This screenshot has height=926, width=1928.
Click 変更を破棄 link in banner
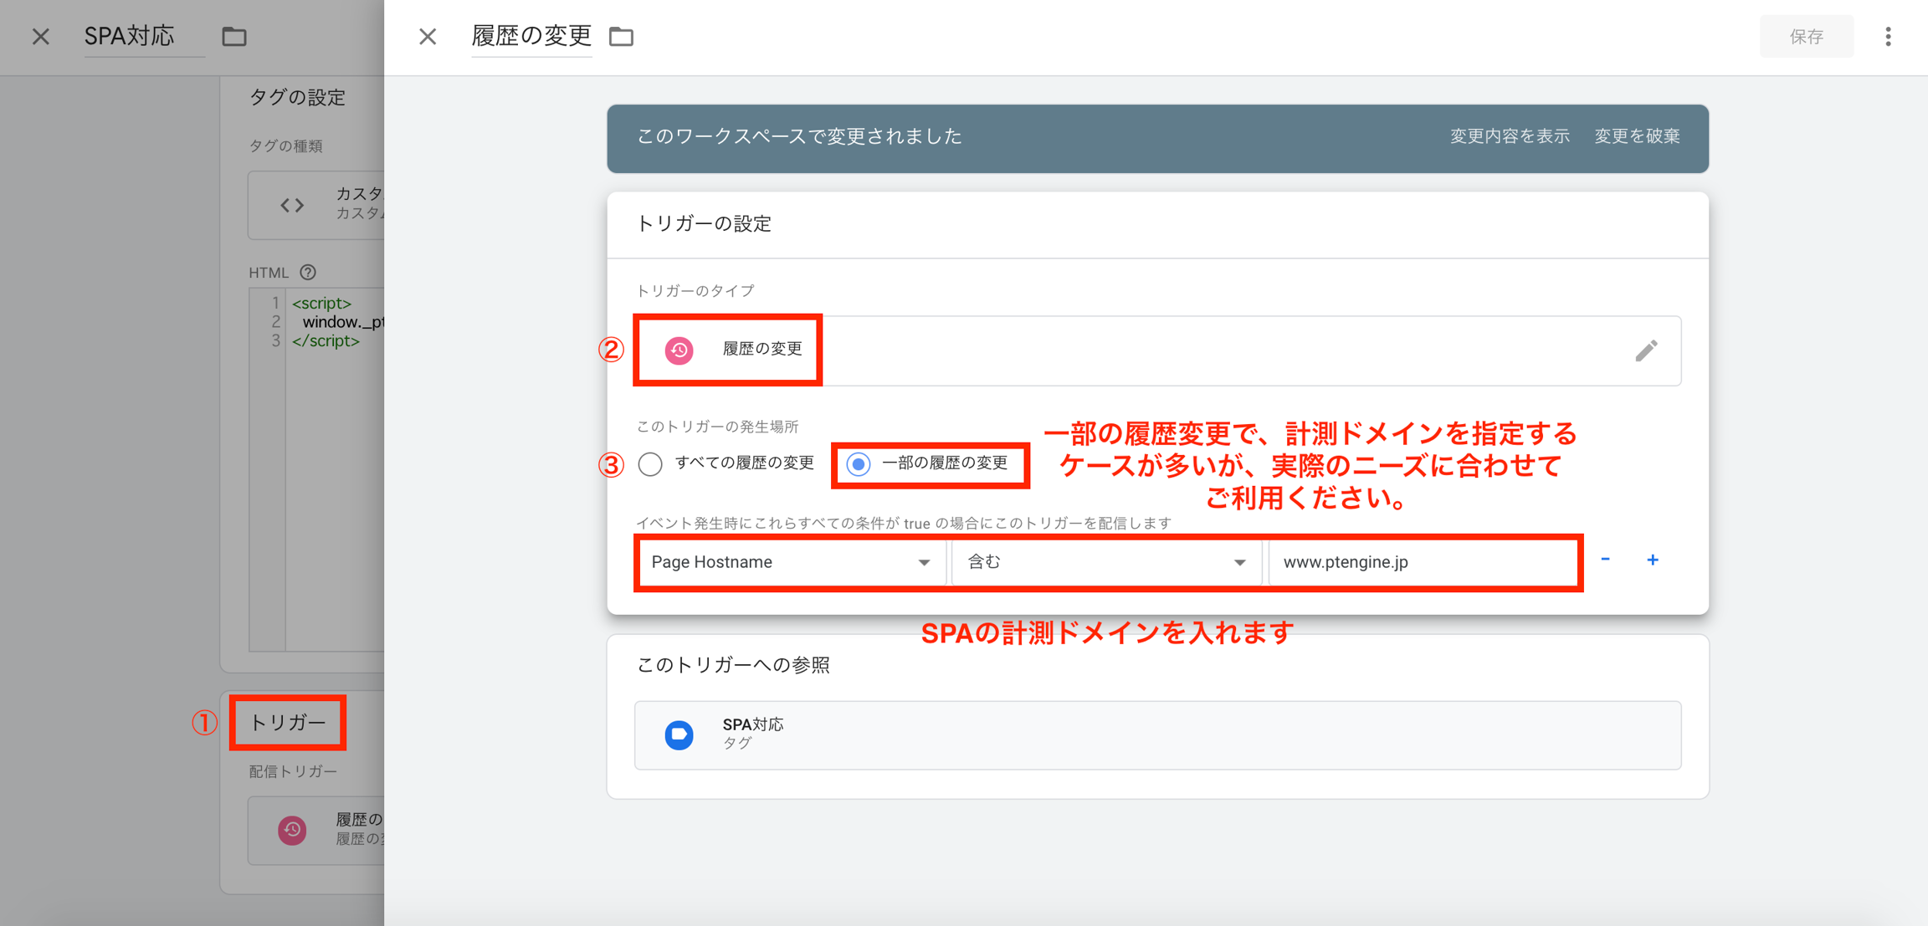pos(1636,136)
